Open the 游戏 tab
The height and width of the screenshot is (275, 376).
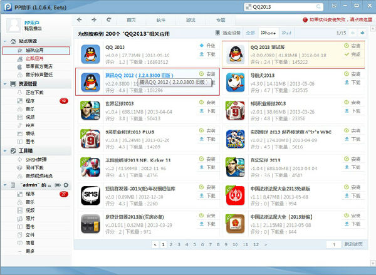[x=191, y=20]
